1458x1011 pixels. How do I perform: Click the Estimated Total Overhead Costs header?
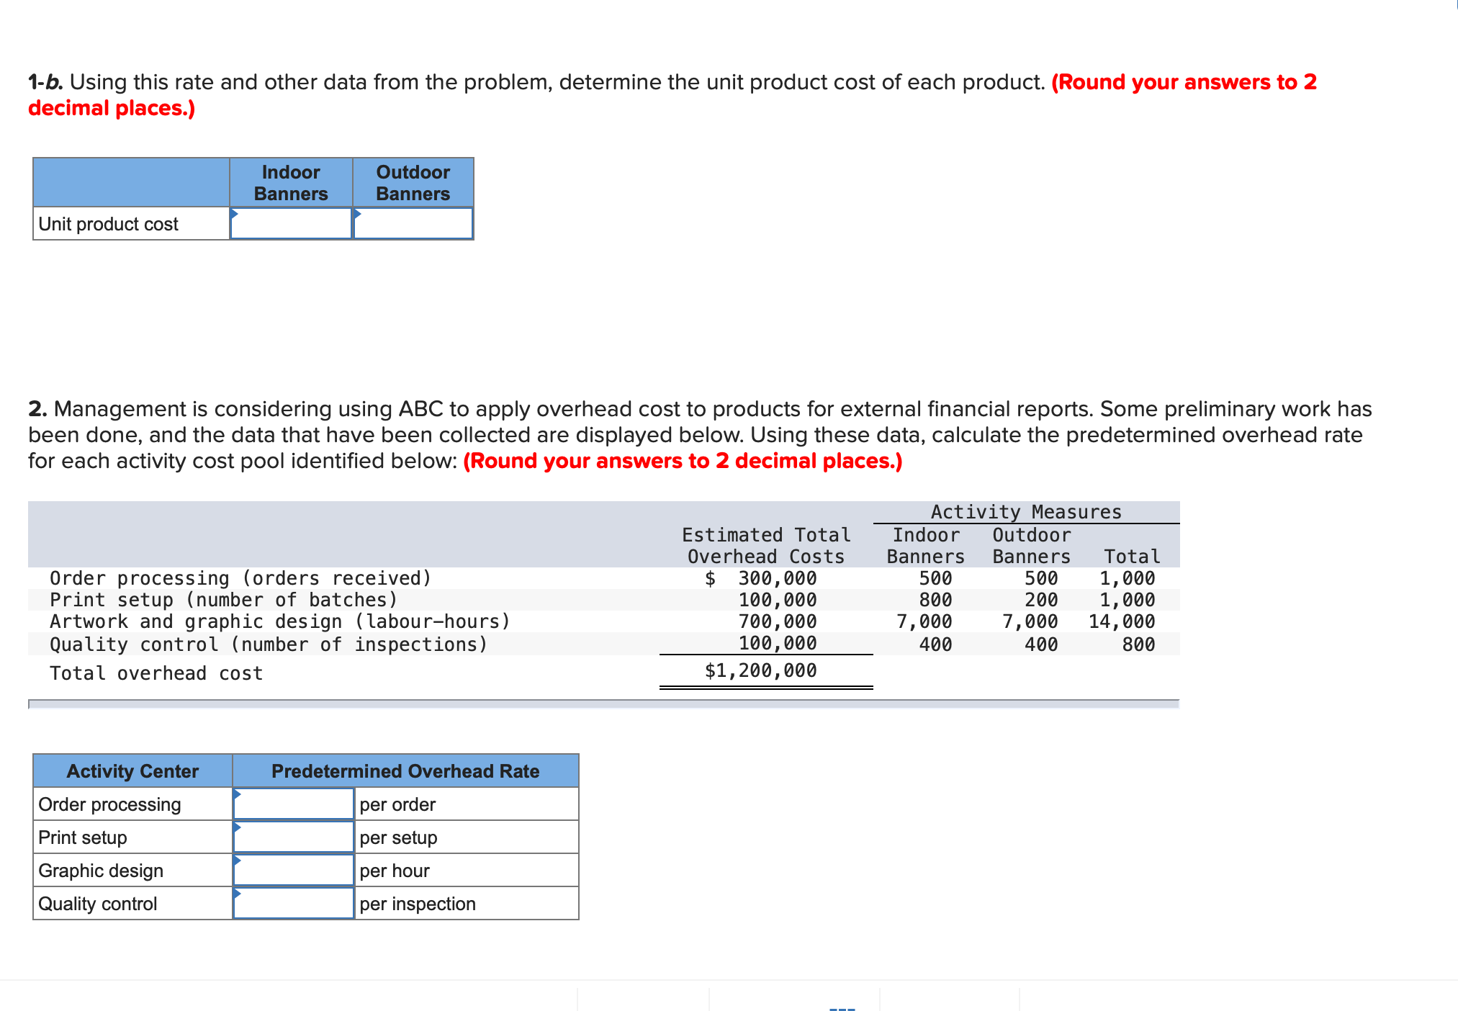click(766, 546)
